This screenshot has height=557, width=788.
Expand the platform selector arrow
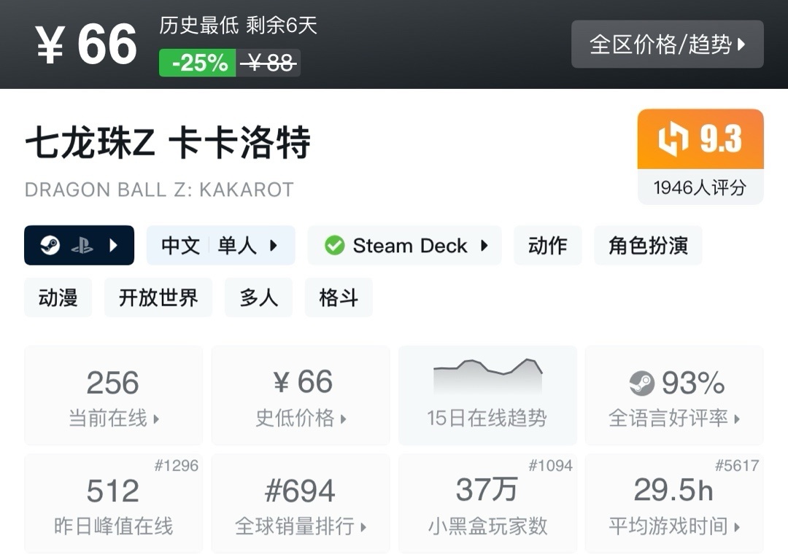pyautogui.click(x=113, y=246)
